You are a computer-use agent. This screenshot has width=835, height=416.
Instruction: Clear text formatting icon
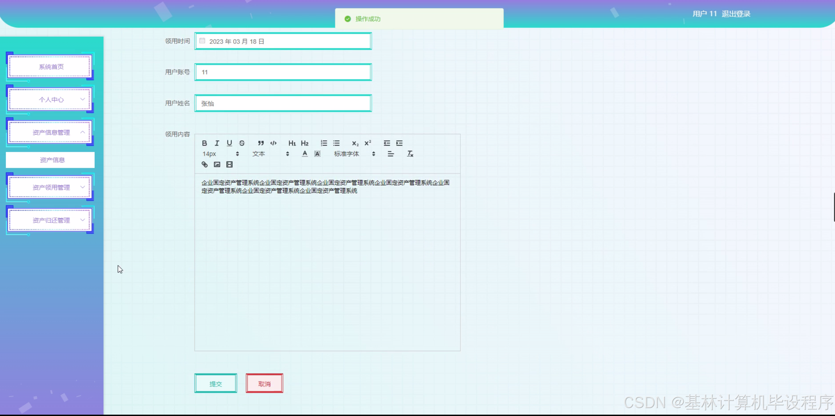click(x=410, y=154)
